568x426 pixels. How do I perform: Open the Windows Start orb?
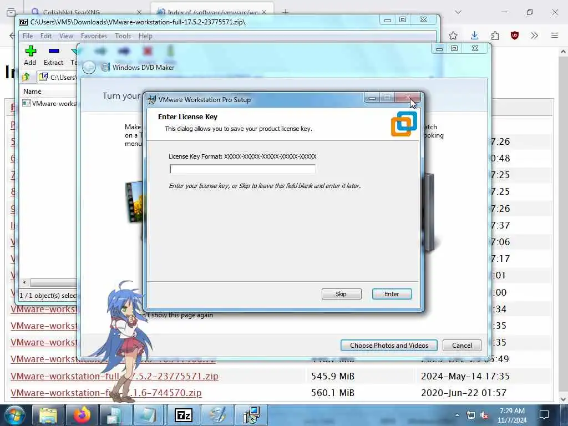[14, 415]
